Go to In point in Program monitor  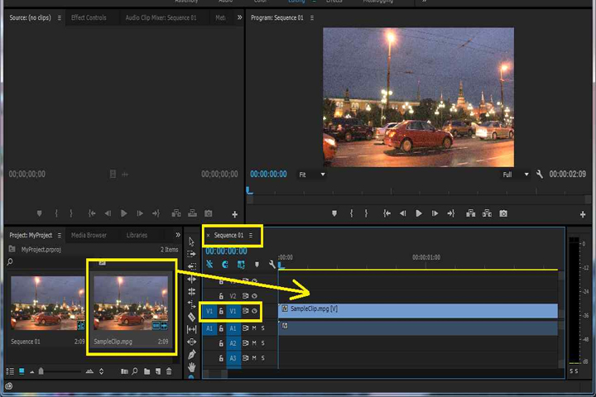tap(387, 213)
